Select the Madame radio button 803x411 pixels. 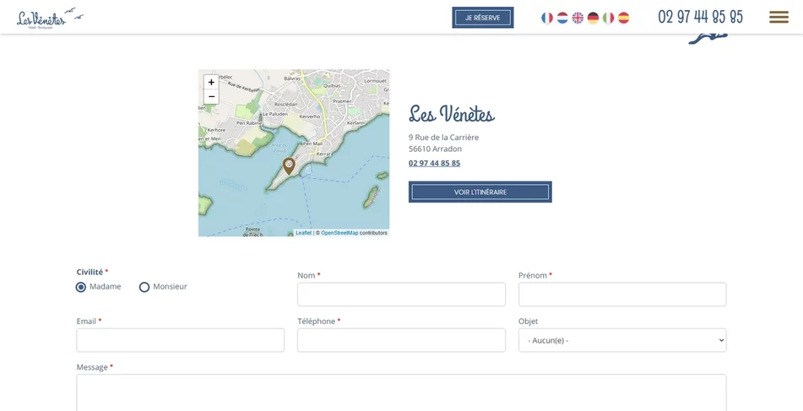point(81,287)
